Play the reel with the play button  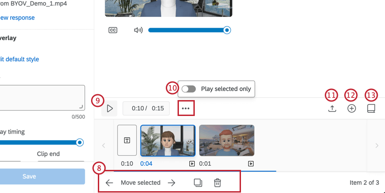(110, 108)
